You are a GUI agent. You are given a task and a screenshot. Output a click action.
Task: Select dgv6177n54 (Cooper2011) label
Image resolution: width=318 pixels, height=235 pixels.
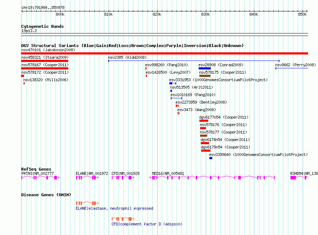tap(224, 117)
